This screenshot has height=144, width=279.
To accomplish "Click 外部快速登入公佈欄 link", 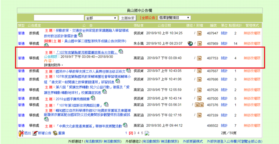I will 235,141.
